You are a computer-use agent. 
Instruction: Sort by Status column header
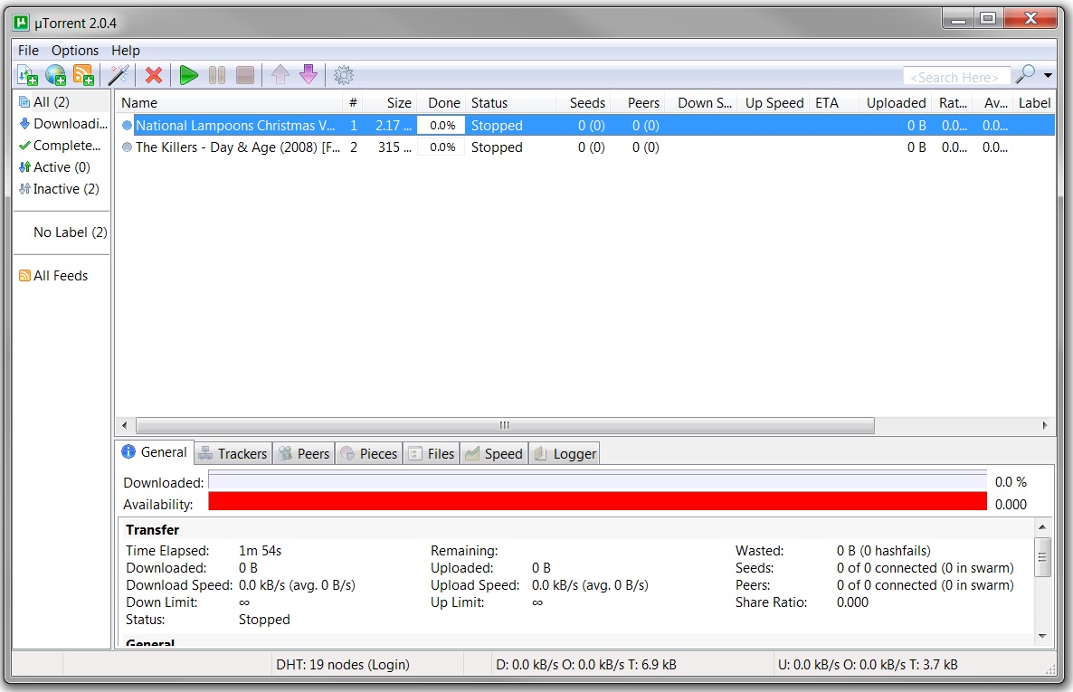(x=510, y=103)
